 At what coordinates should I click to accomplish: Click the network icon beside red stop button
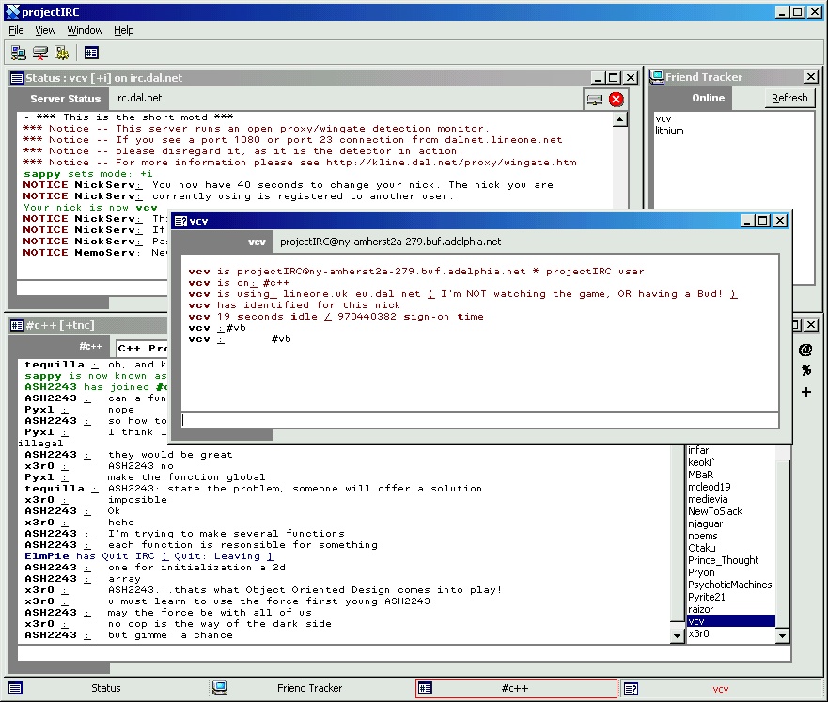coord(595,99)
